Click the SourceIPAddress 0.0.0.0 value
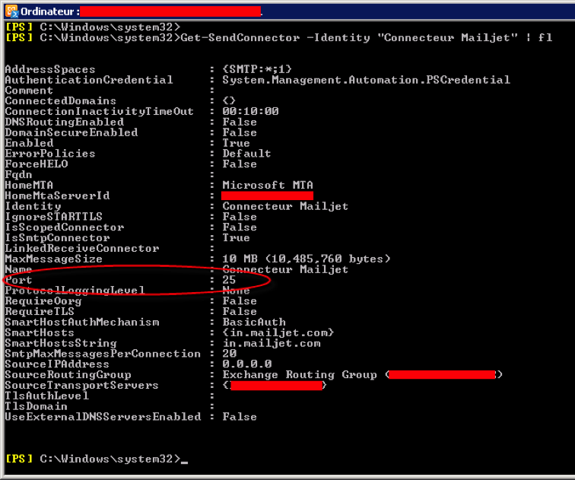Viewport: 575px width, 480px height. coord(246,364)
